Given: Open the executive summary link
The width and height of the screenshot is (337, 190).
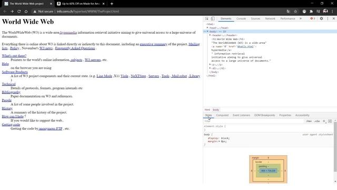Looking at the screenshot, I should (153, 44).
